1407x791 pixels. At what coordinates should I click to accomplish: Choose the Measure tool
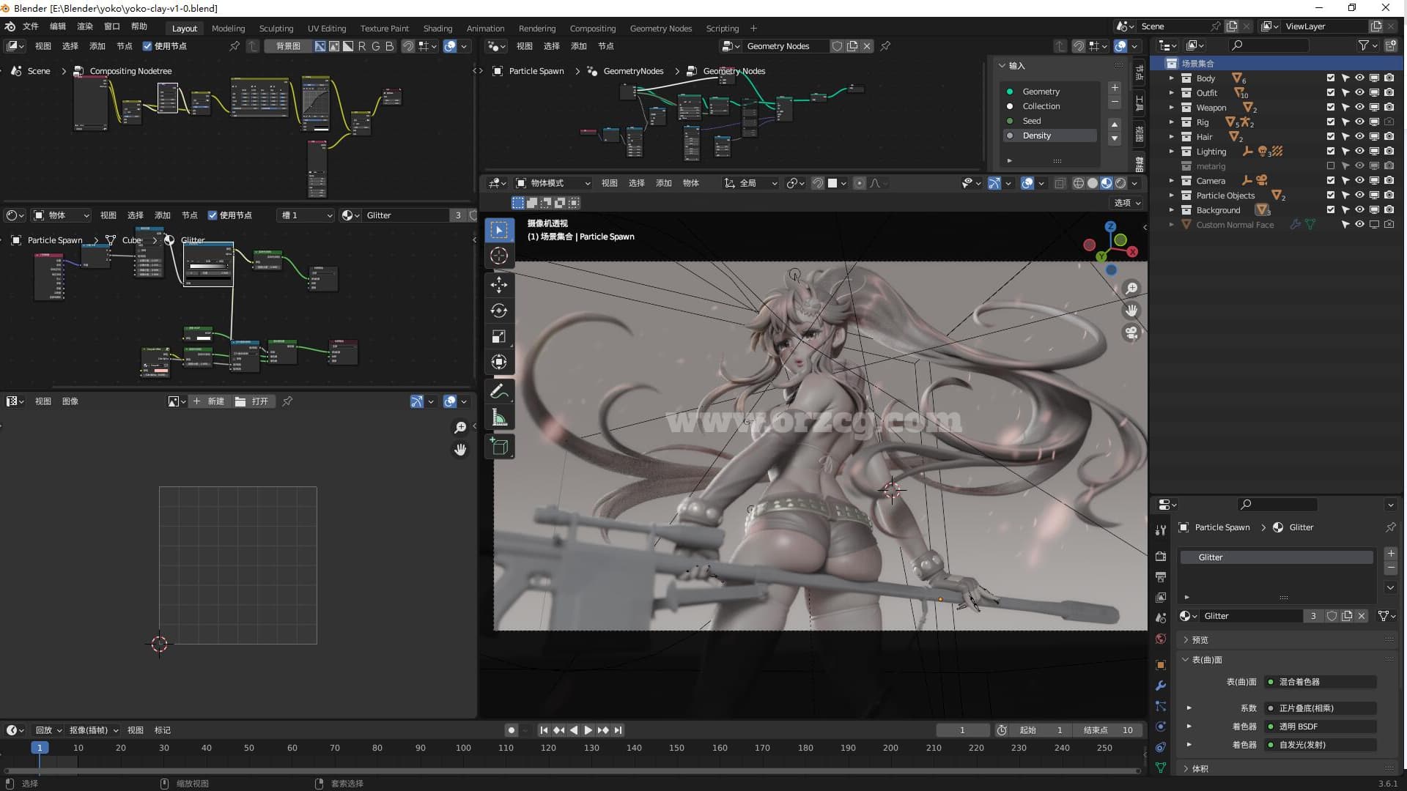[499, 417]
